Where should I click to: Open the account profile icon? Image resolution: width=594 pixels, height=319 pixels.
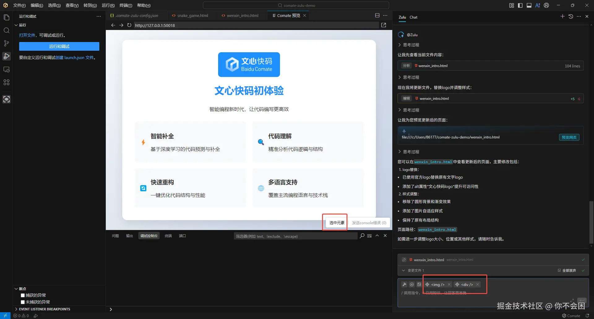(x=546, y=5)
